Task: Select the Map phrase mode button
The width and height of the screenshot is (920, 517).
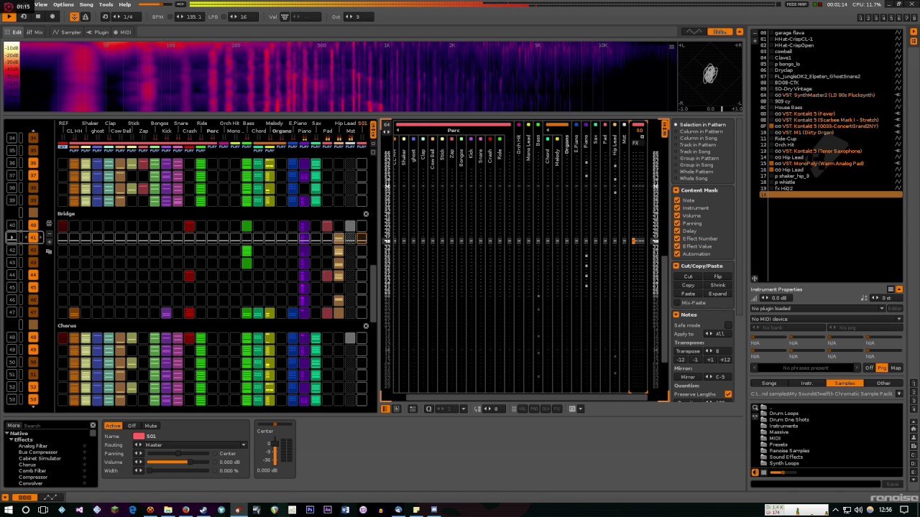Action: pyautogui.click(x=896, y=368)
